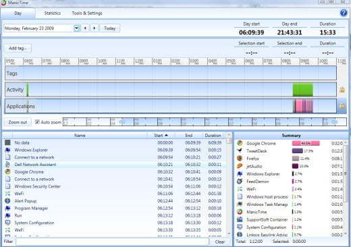The height and width of the screenshot is (247, 351).
Task: Click the FeedDemon icon in Summary
Action: (x=240, y=182)
